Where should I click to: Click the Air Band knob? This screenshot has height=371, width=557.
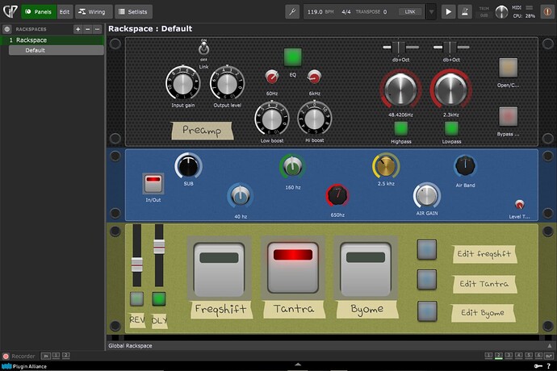click(x=465, y=166)
